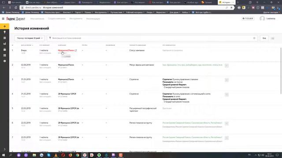Open the Инструменты bookmarks folder

(102, 12)
